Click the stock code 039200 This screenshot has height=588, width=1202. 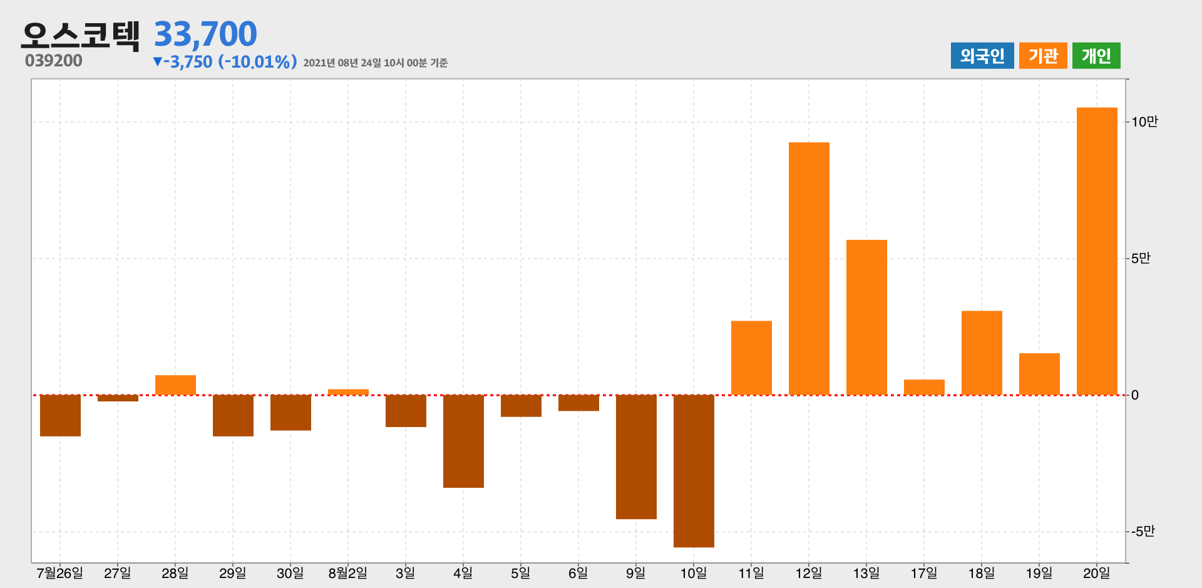pos(54,61)
